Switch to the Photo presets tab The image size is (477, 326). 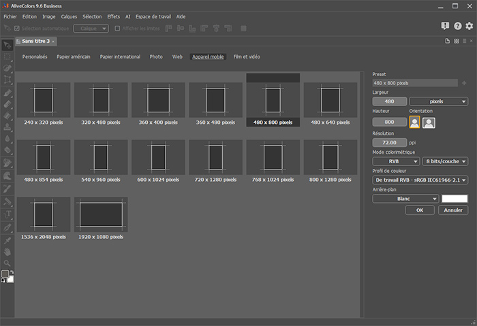click(x=156, y=56)
